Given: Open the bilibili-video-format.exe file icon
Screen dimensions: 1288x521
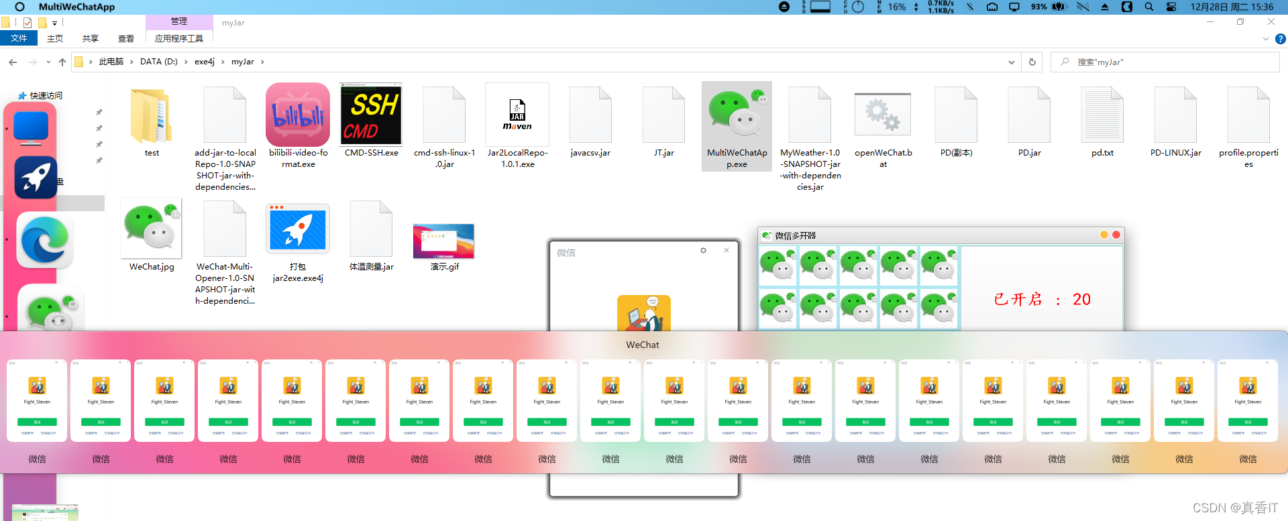Looking at the screenshot, I should coord(298,115).
